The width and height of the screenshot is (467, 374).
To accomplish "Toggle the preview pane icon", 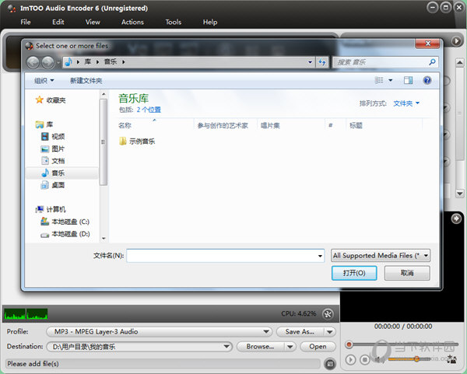I will 408,80.
